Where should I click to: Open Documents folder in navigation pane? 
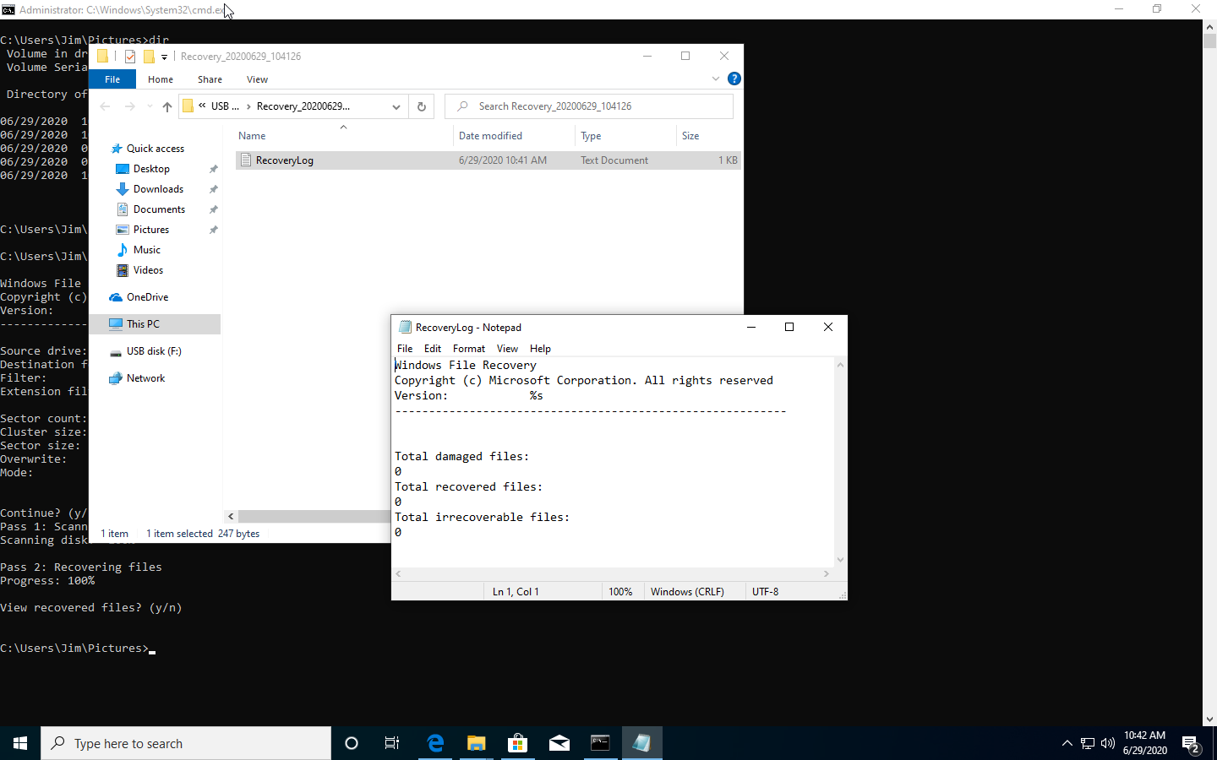point(159,209)
